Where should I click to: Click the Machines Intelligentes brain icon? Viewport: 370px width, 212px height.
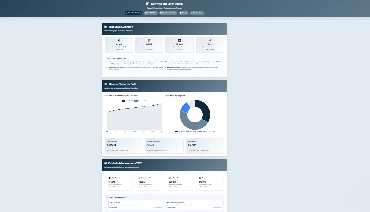167,202
